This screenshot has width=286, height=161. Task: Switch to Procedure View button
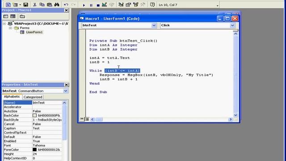(x=81, y=119)
